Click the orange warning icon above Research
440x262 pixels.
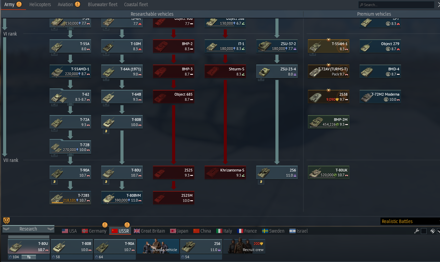click(x=6, y=220)
